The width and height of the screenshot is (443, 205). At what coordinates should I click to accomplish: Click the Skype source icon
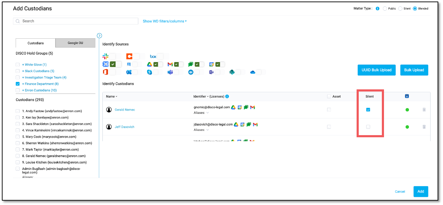150,72
